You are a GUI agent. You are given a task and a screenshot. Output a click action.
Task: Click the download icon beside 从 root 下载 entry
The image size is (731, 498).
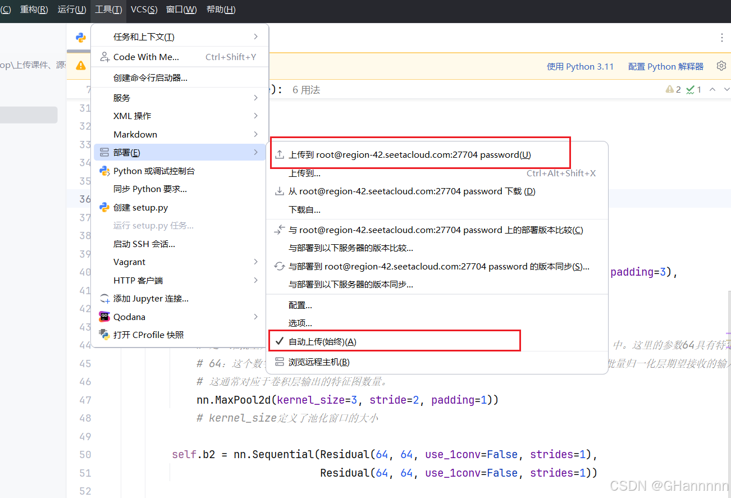pyautogui.click(x=280, y=191)
